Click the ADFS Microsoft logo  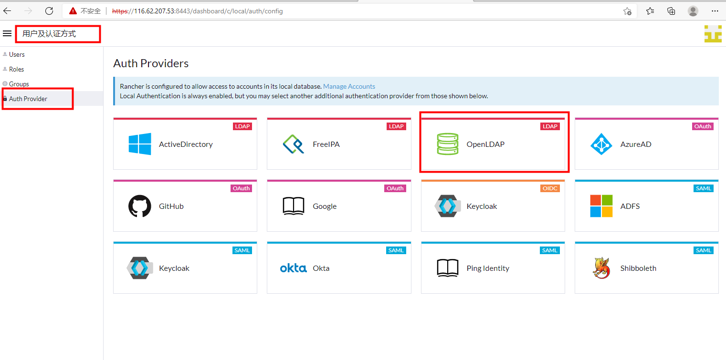tap(601, 206)
